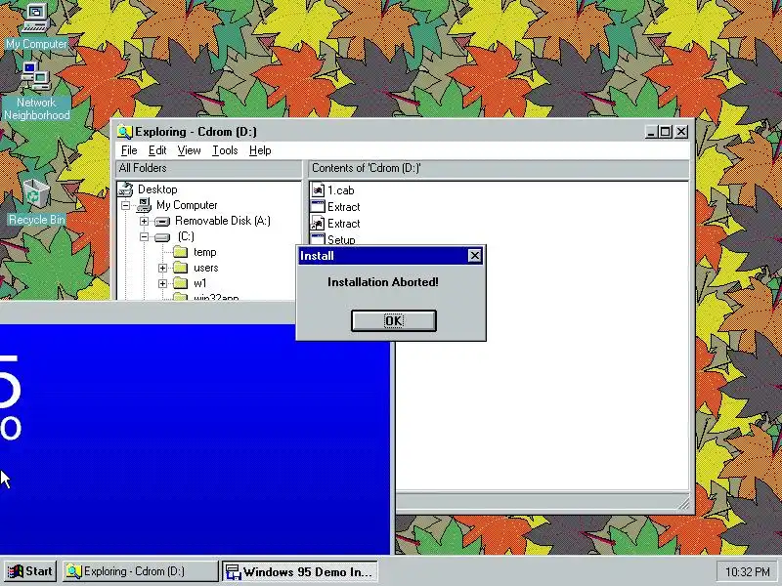Maximize the Exploring - Cdrom (D:) window

coord(666,132)
